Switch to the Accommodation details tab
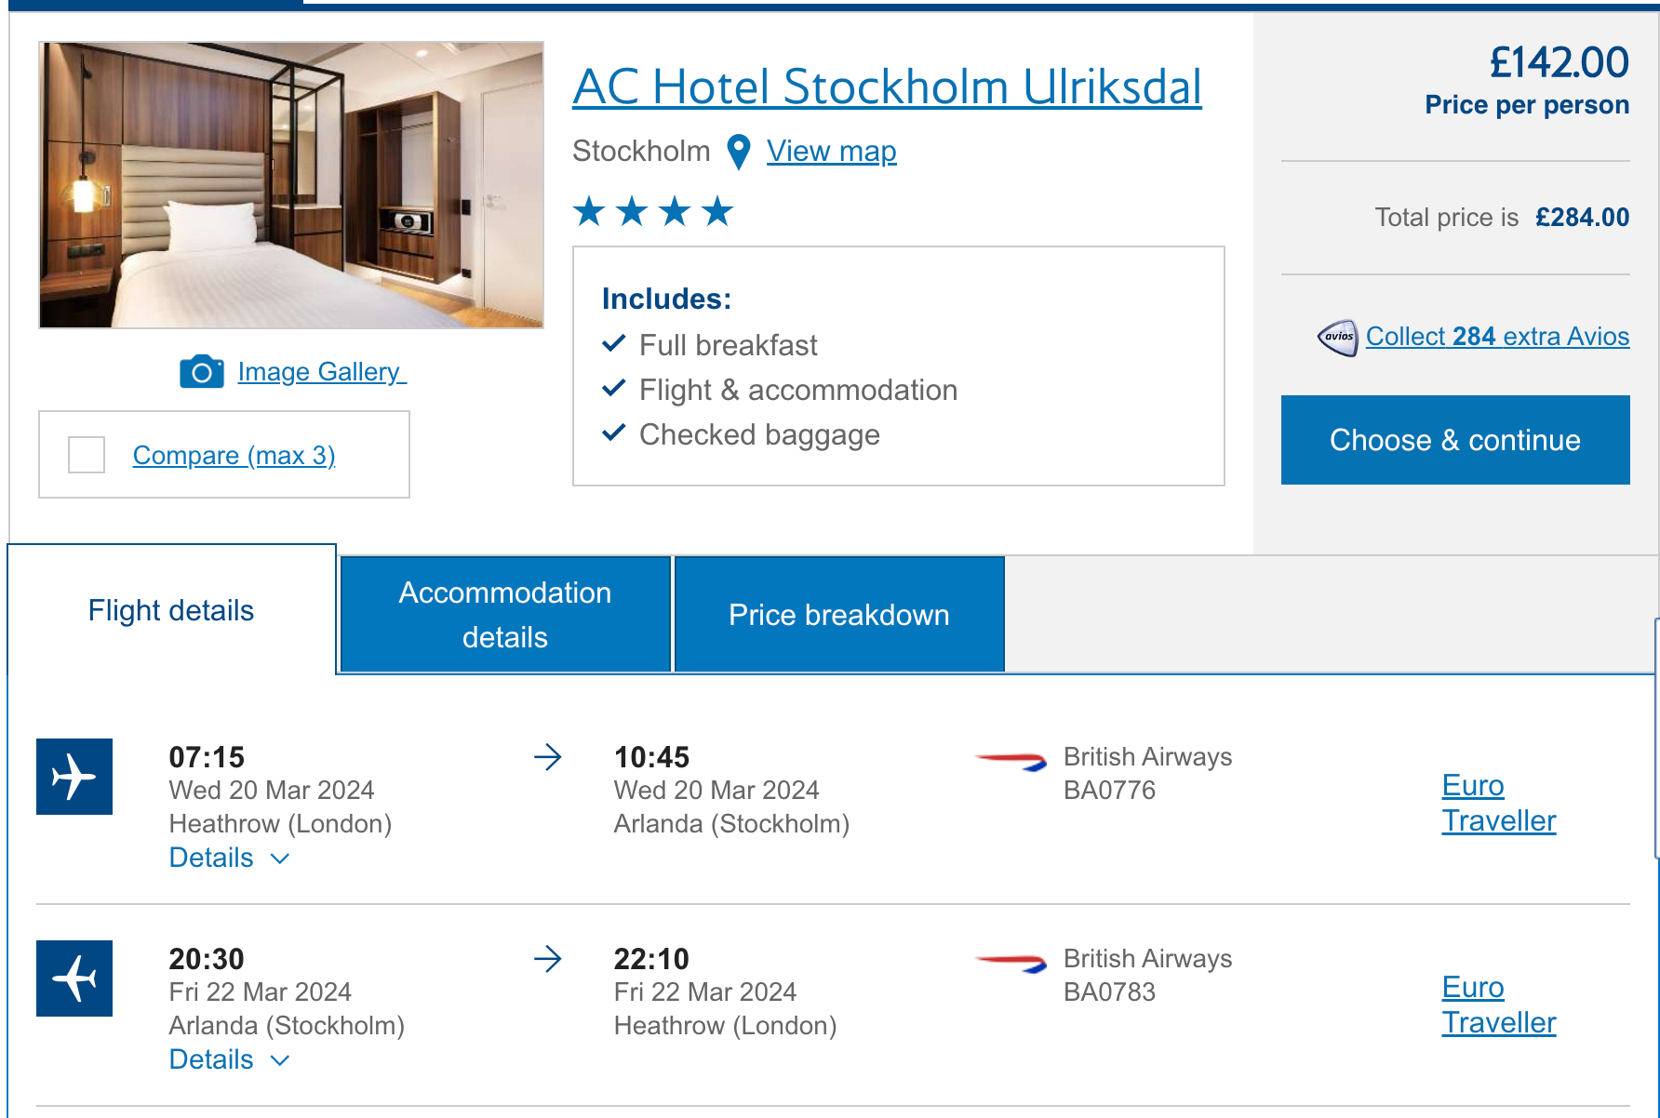 [505, 615]
